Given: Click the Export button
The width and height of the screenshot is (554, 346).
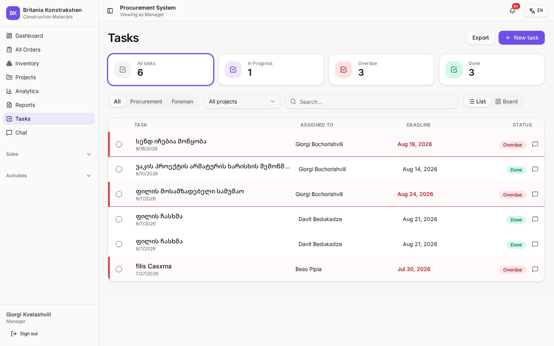Looking at the screenshot, I should [x=481, y=38].
